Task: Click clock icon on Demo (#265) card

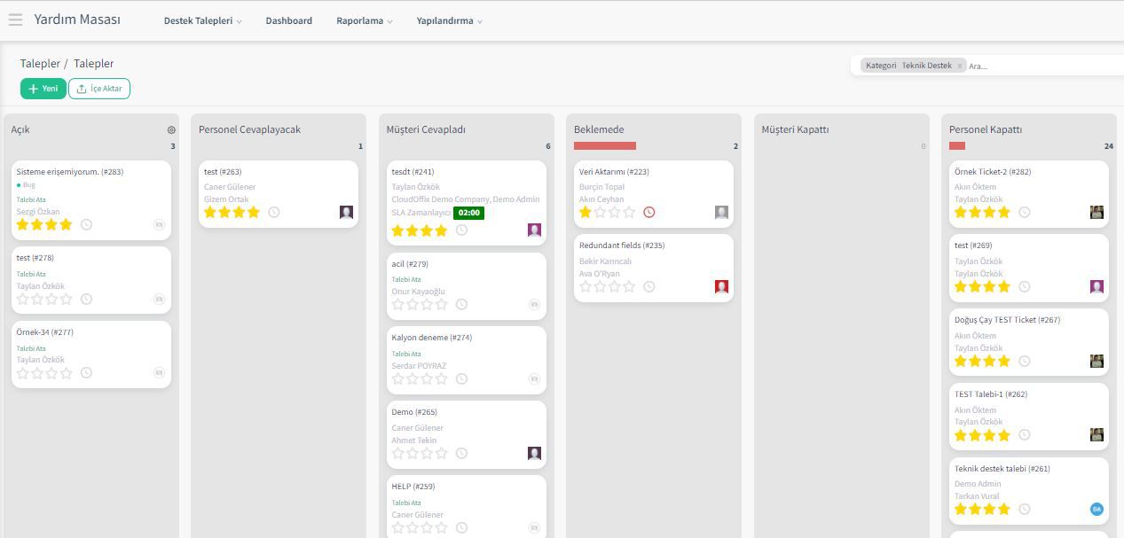Action: coord(461,454)
